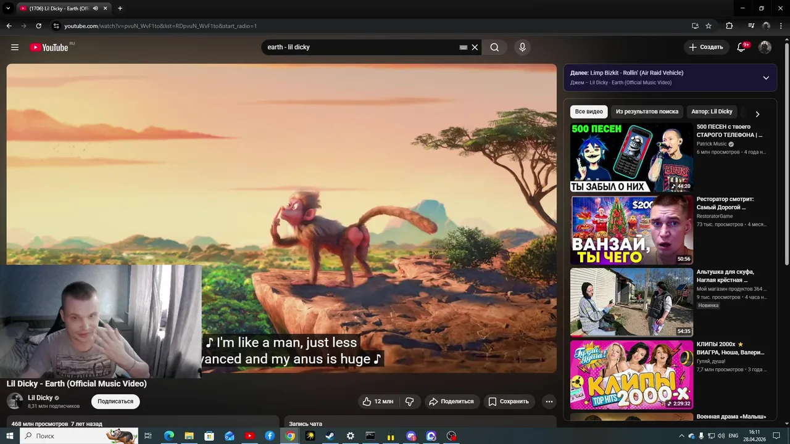The width and height of the screenshot is (790, 444).
Task: Open 'Альтушка для скуфа' video thumbnail
Action: [x=631, y=302]
